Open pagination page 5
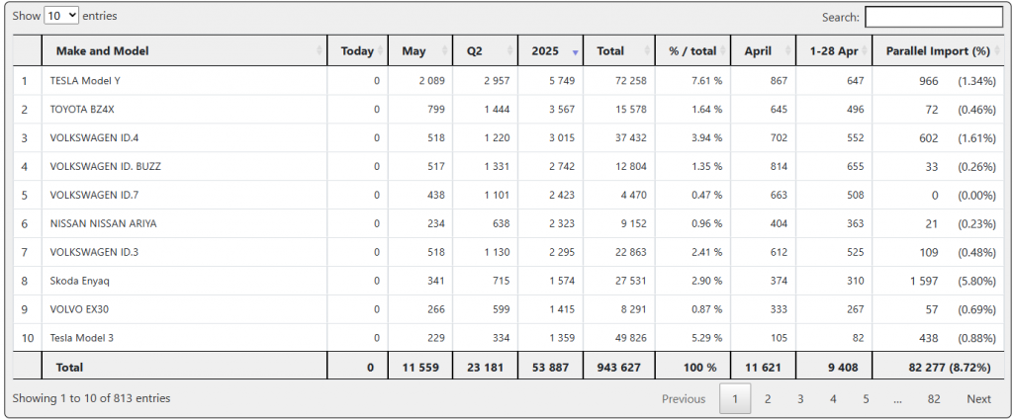The width and height of the screenshot is (1013, 419). point(865,399)
